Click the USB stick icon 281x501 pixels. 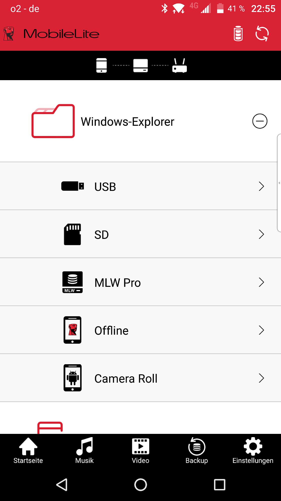pyautogui.click(x=72, y=186)
